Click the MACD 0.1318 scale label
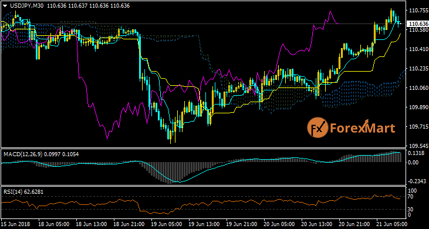The width and height of the screenshot is (429, 229). click(417, 153)
